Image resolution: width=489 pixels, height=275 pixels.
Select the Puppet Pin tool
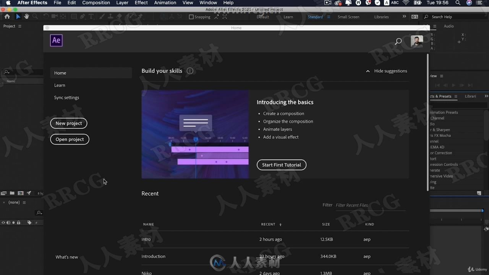[140, 16]
